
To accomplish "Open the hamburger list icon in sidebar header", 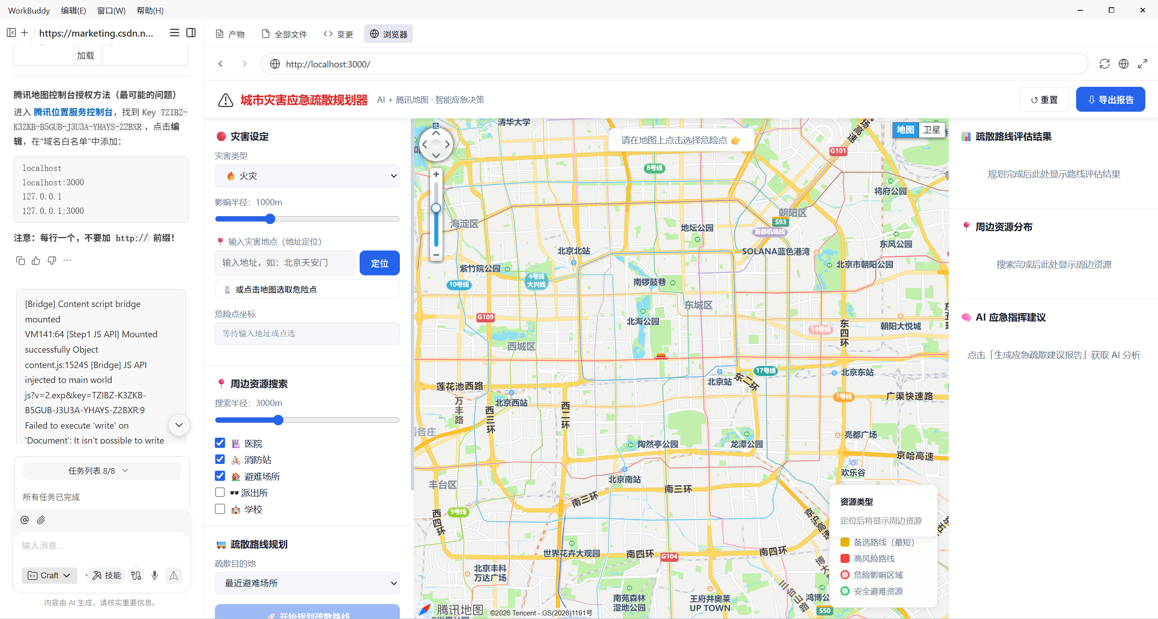I will (x=174, y=33).
